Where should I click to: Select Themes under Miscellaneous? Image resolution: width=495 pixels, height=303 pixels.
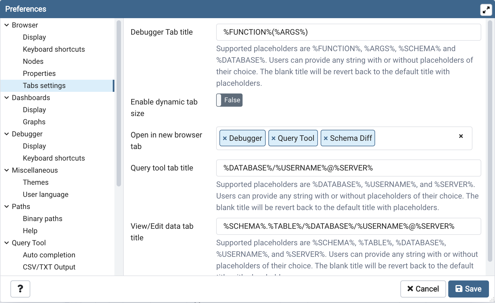point(35,182)
